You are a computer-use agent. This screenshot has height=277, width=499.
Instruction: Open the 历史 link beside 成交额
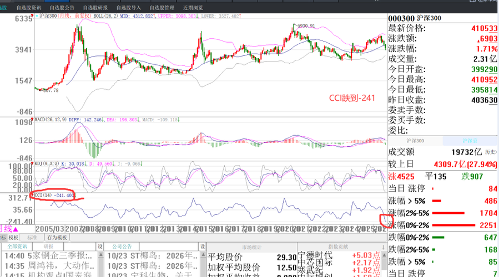coord(491,152)
